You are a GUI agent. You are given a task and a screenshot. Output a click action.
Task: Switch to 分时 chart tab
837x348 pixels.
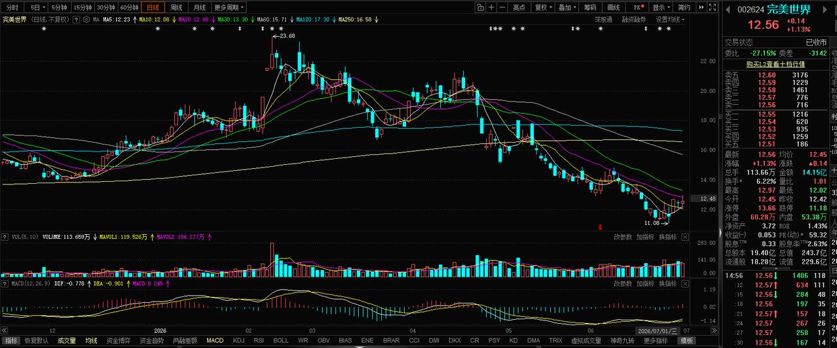tap(12, 7)
